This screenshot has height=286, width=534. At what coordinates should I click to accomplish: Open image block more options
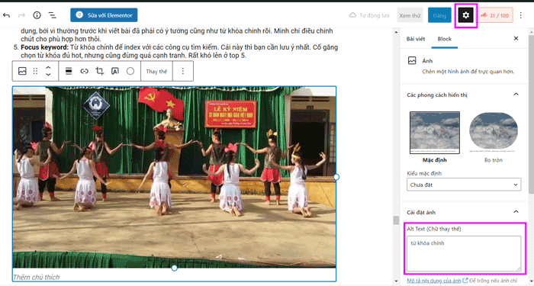(x=183, y=71)
